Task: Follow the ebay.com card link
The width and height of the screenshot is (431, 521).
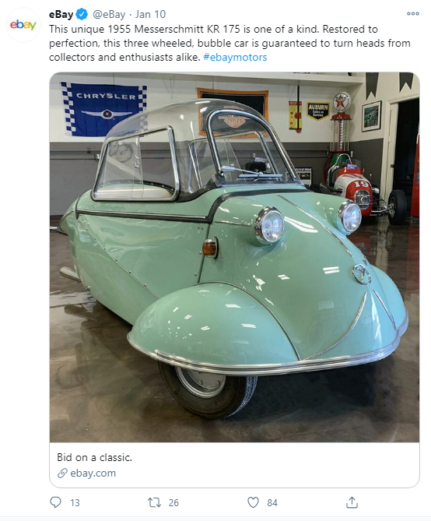Action: point(93,473)
